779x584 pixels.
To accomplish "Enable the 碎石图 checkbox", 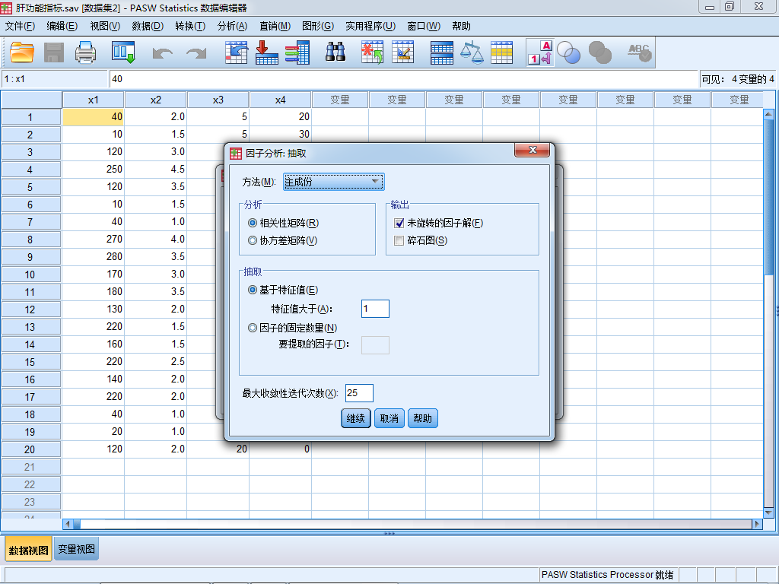I will click(399, 240).
